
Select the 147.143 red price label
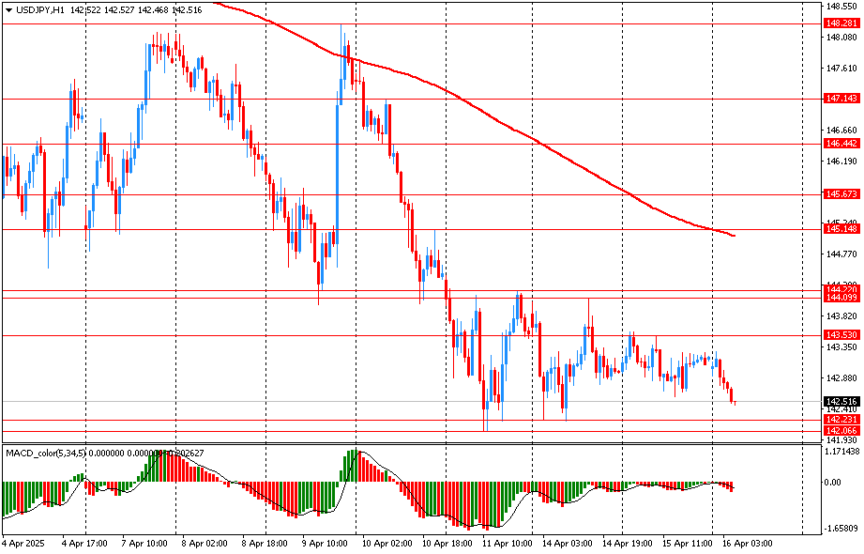841,98
